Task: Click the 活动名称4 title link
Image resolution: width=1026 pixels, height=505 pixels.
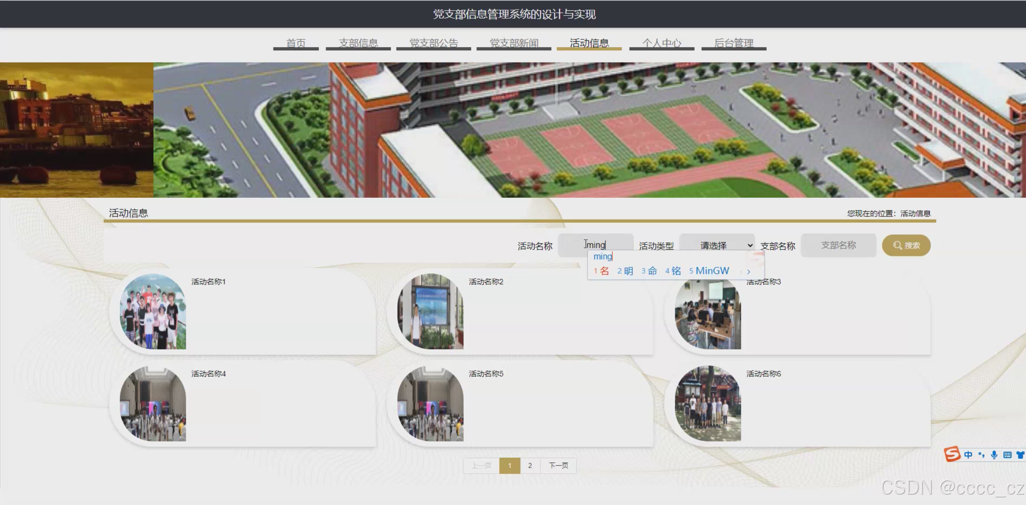Action: [x=208, y=374]
